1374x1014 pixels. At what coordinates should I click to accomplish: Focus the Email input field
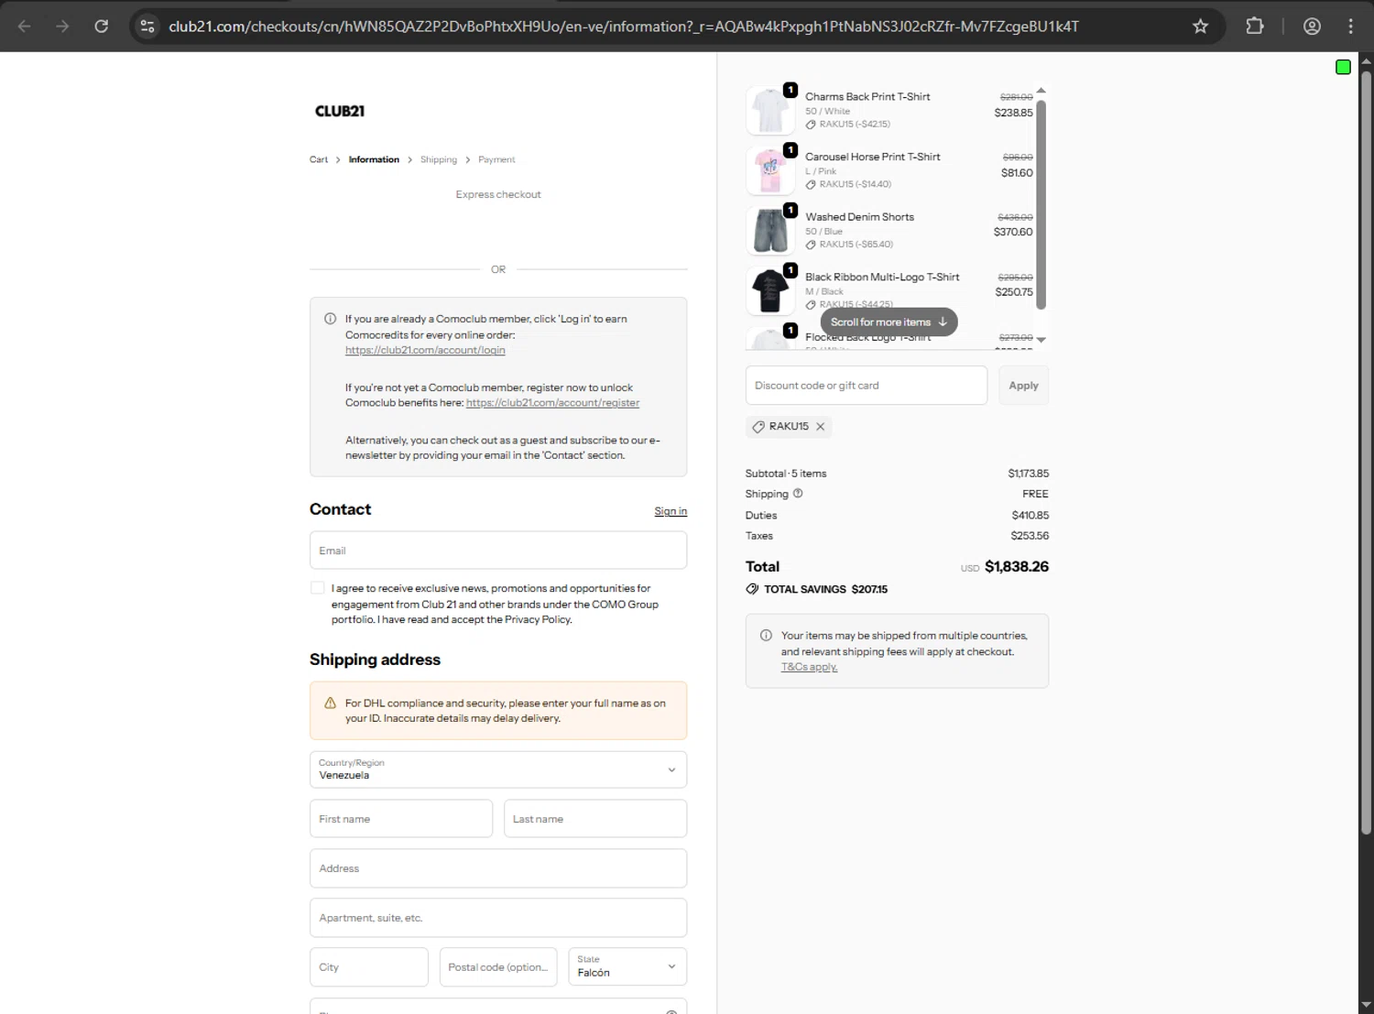(498, 551)
